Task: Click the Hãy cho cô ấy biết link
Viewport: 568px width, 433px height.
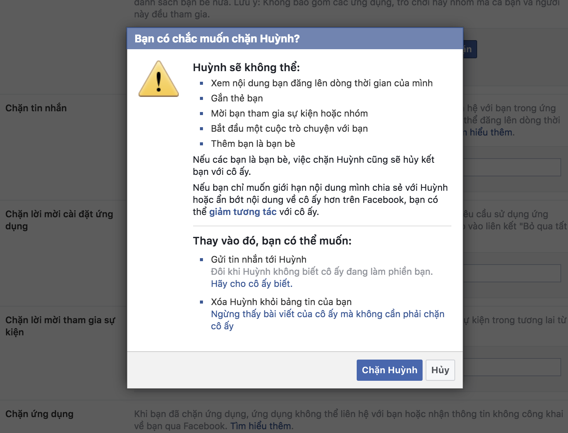Action: click(x=251, y=284)
